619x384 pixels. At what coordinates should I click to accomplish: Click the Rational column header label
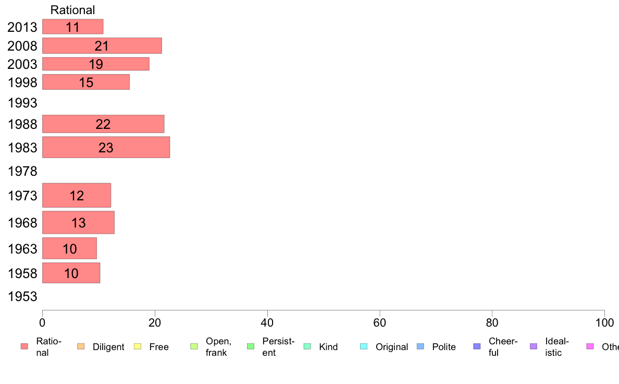click(x=72, y=10)
